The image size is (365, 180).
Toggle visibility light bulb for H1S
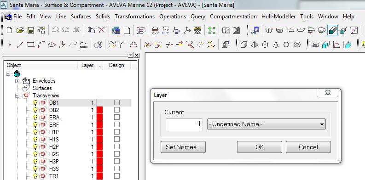click(x=35, y=139)
